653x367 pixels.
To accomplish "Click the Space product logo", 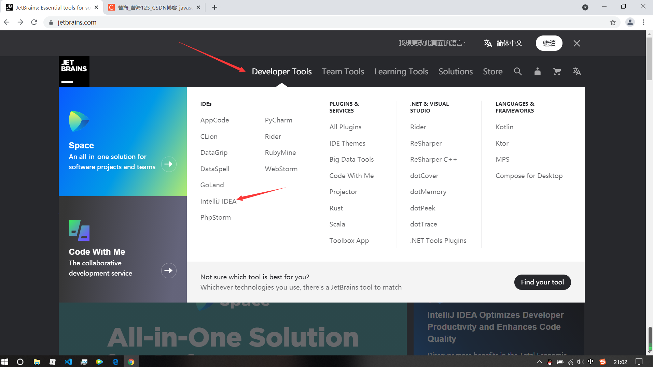I will pyautogui.click(x=79, y=121).
